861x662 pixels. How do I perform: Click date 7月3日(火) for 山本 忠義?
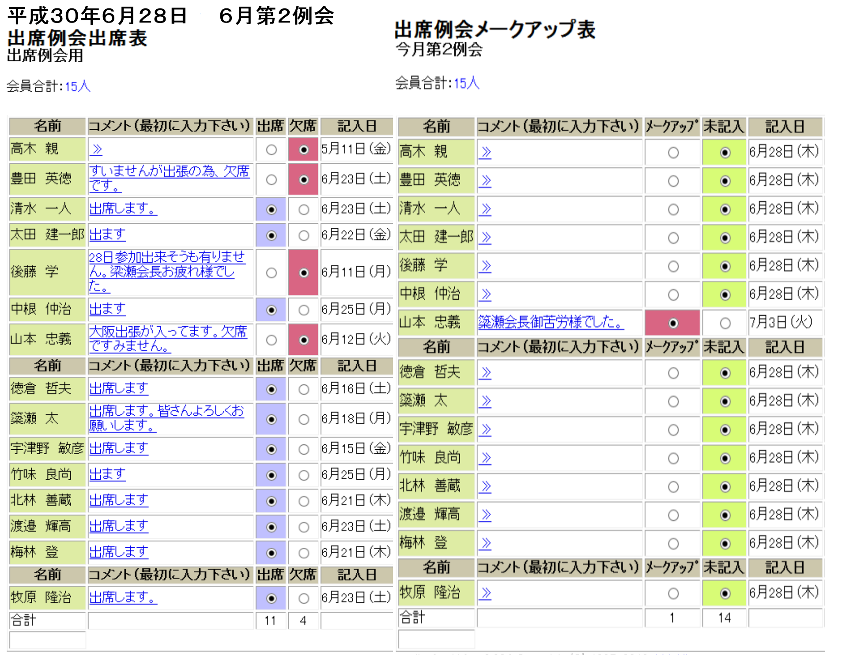coord(781,323)
